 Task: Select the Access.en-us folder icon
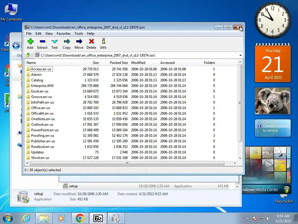point(28,69)
